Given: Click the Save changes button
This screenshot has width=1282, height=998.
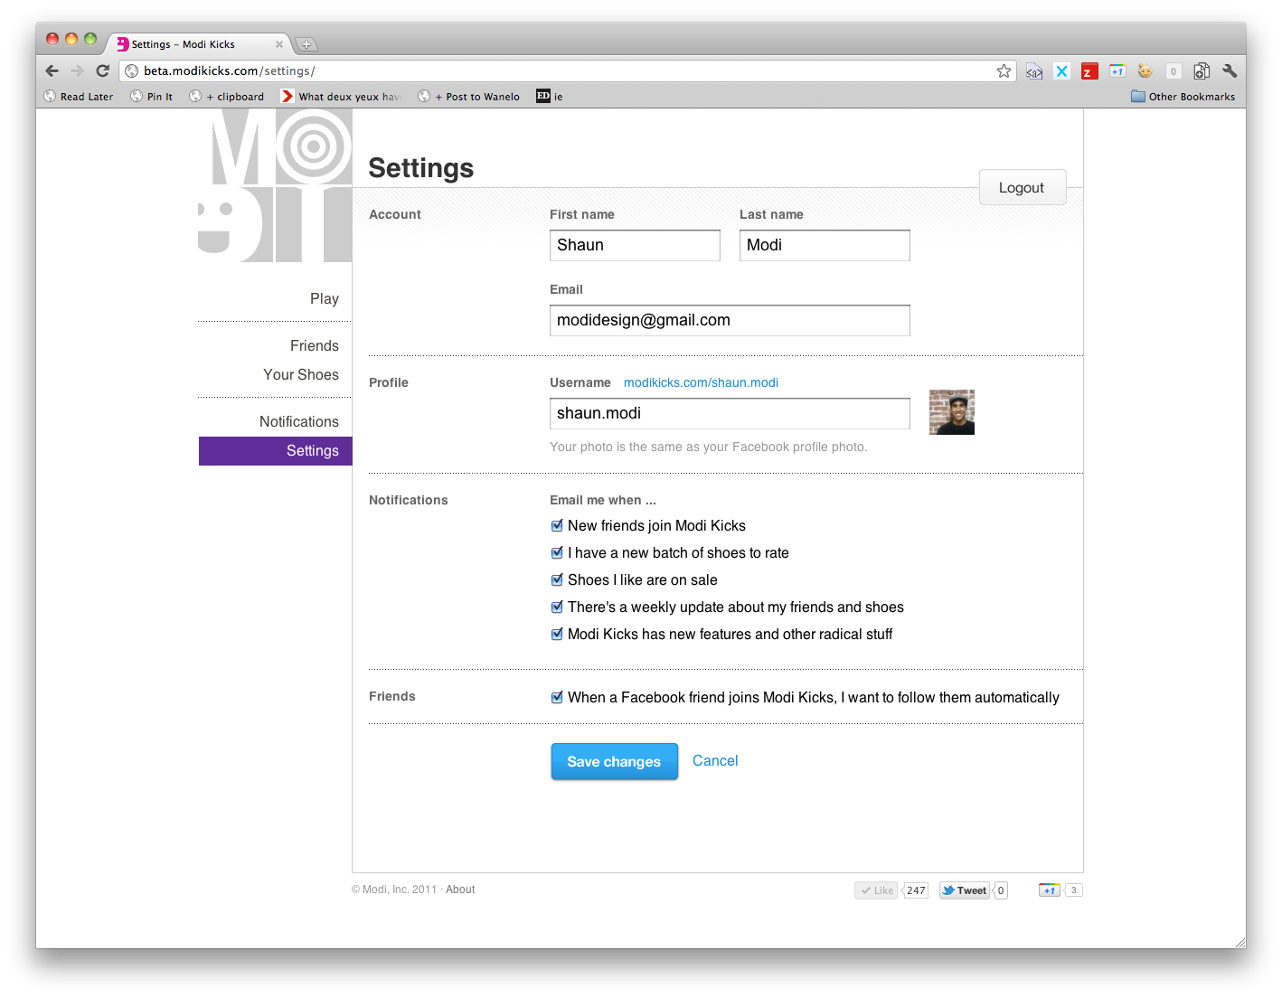Looking at the screenshot, I should click(x=614, y=761).
